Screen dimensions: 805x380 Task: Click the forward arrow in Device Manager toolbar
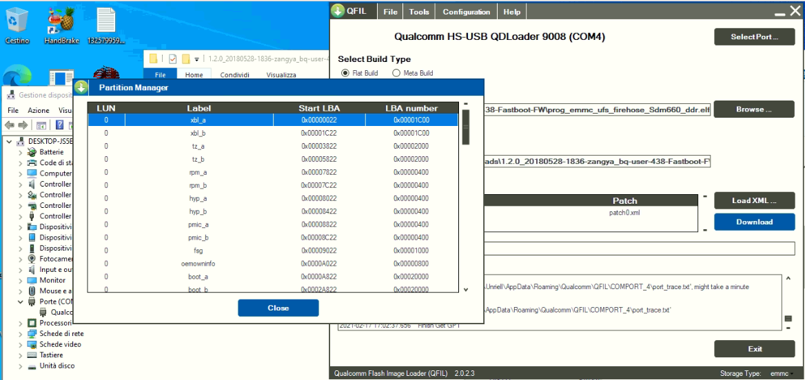point(23,125)
